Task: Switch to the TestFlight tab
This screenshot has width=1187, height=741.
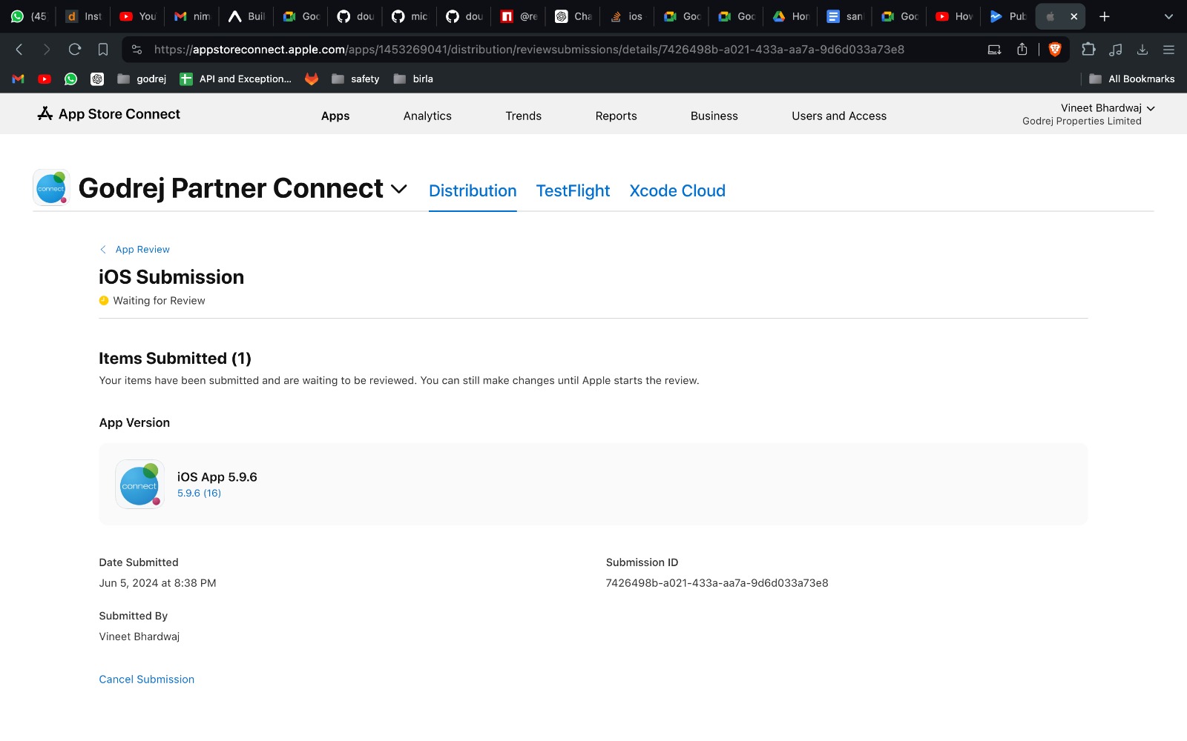Action: 573,191
